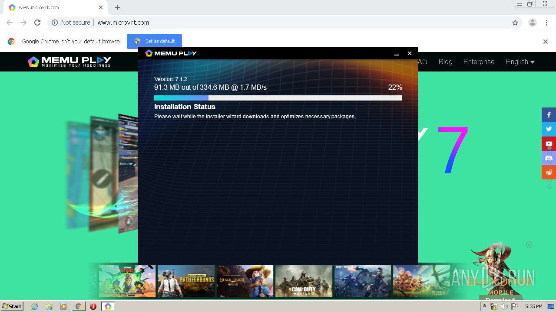Click the Twitter share icon
Image resolution: width=556 pixels, height=312 pixels.
pos(549,129)
